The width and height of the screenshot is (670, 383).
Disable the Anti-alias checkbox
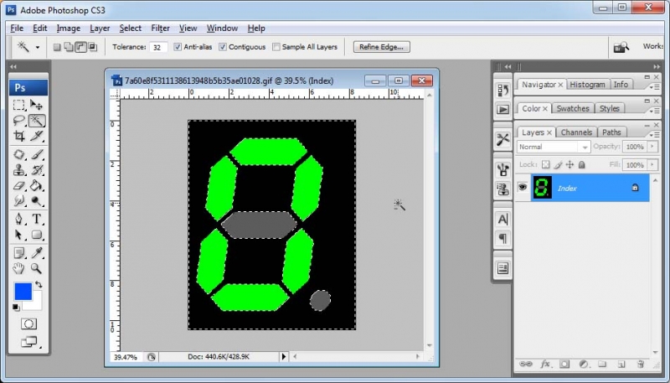[178, 47]
